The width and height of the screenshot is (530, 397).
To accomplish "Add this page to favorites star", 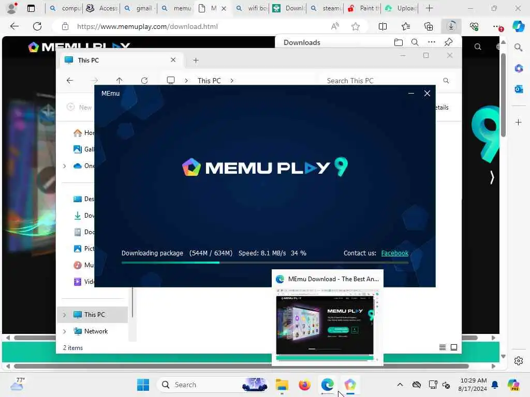I will (355, 26).
